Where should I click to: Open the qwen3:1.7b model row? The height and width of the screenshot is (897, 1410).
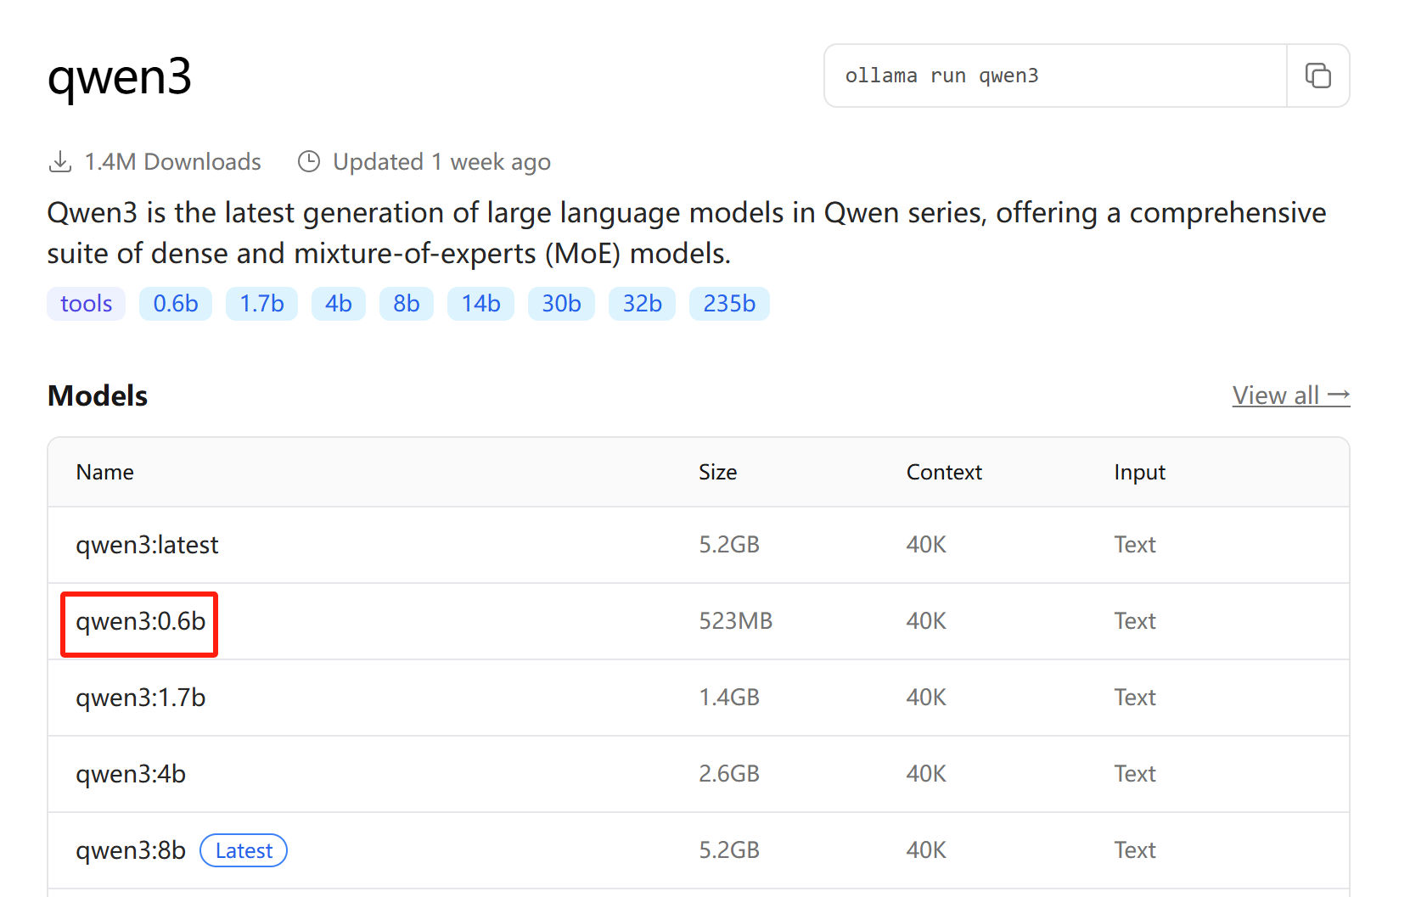coord(140,698)
